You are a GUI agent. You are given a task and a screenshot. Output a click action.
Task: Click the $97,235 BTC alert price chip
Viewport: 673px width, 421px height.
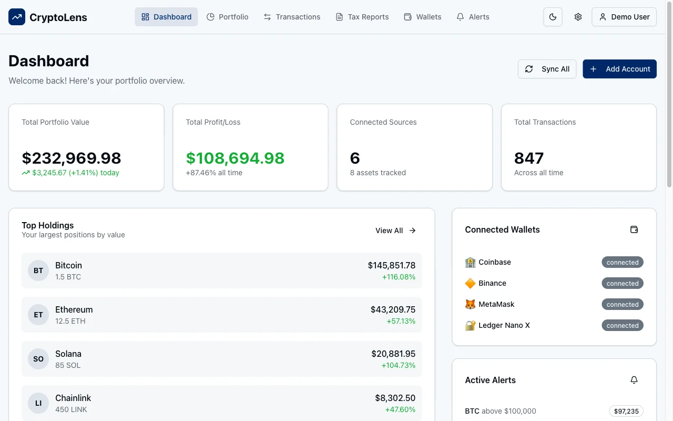click(627, 410)
